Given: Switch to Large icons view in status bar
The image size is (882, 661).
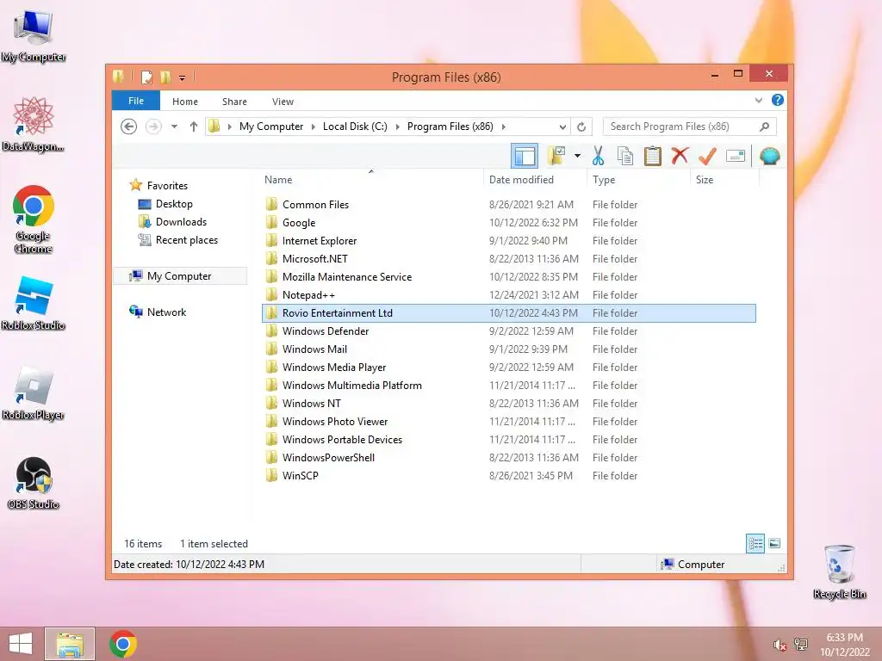Looking at the screenshot, I should [x=774, y=543].
